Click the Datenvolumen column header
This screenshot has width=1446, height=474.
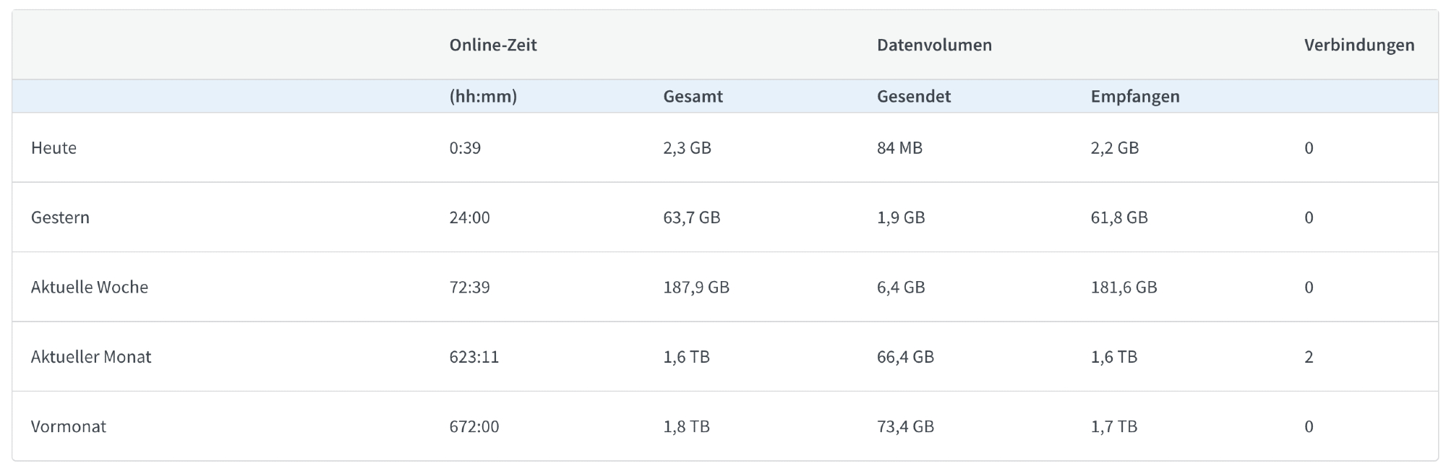tap(934, 45)
